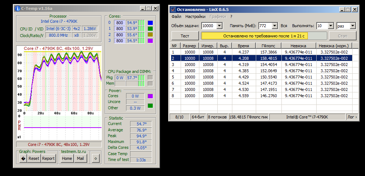Click the Время column header
This screenshot has width=365, height=176.
(243, 45)
